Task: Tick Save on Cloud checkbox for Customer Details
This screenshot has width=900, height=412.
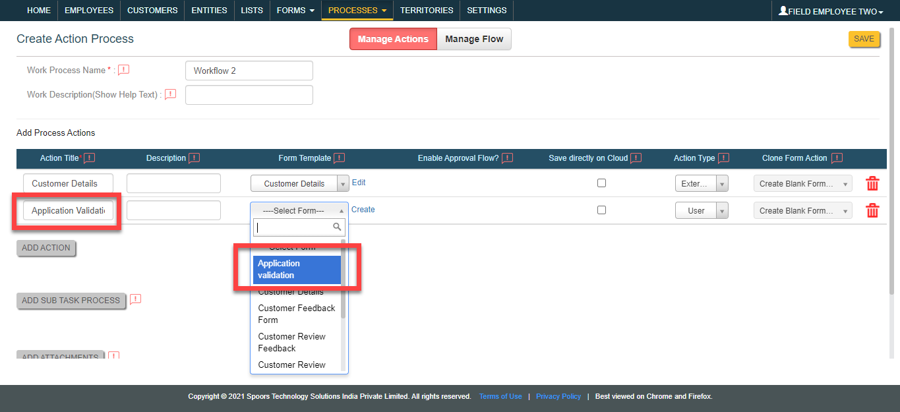Action: pyautogui.click(x=601, y=183)
